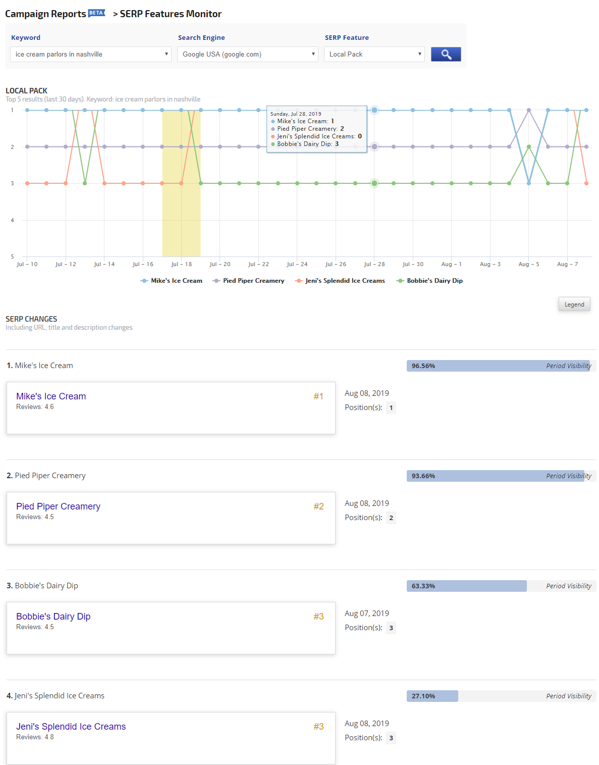The image size is (599, 765).
Task: Open Jeni's Splendid Ice Creams result link
Action: [71, 727]
